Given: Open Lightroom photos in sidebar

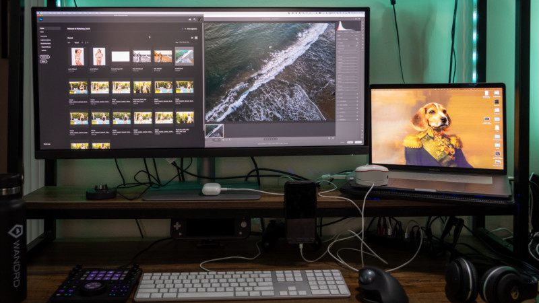Looking at the screenshot, I should coord(46,40).
